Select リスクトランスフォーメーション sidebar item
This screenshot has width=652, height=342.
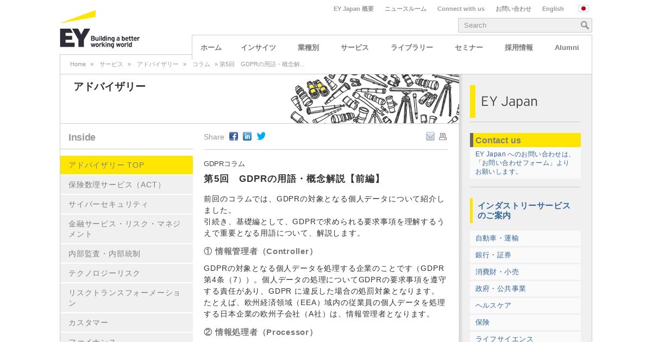127,297
